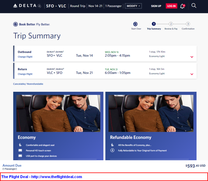Image resolution: width=208 pixels, height=181 pixels.
Task: Open the notifications bell icon
Action: tap(183, 6)
